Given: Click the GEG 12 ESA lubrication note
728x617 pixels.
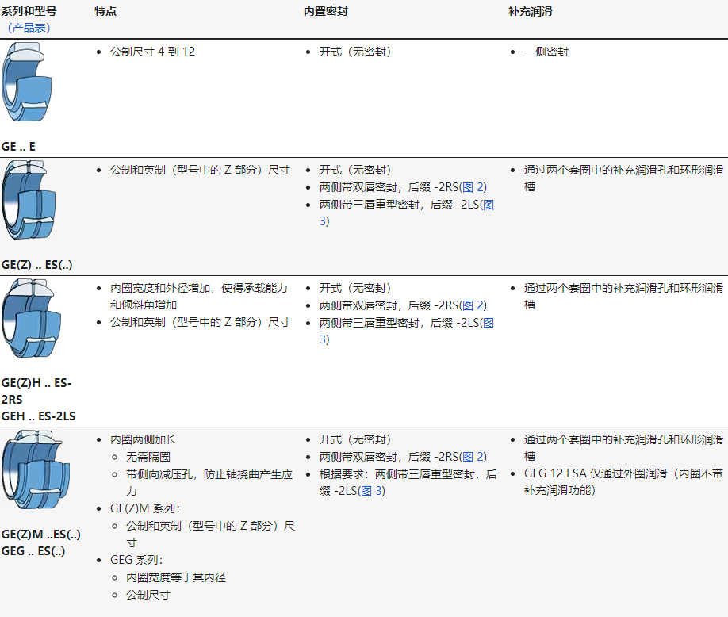Looking at the screenshot, I should (x=623, y=482).
